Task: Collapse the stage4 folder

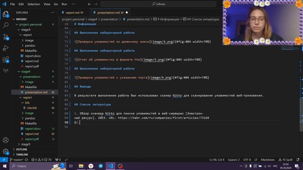Action: click(19, 71)
